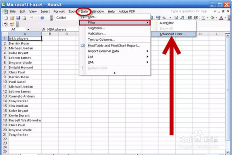232x155 pixels.
Task: Click the Undo arrow icon
Action: click(32, 18)
